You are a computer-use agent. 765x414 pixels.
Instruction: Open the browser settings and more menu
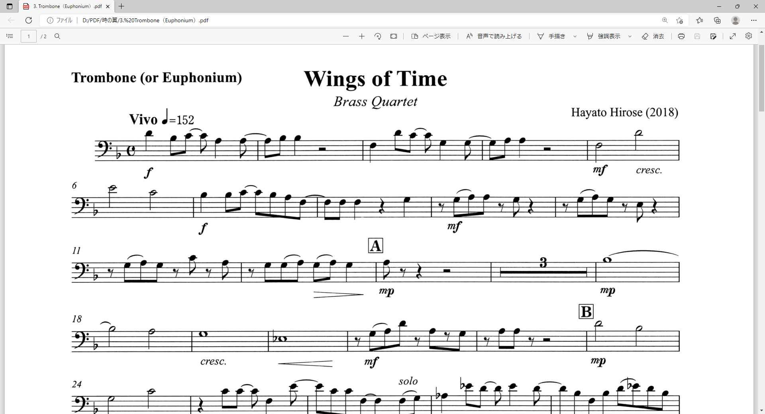(754, 20)
